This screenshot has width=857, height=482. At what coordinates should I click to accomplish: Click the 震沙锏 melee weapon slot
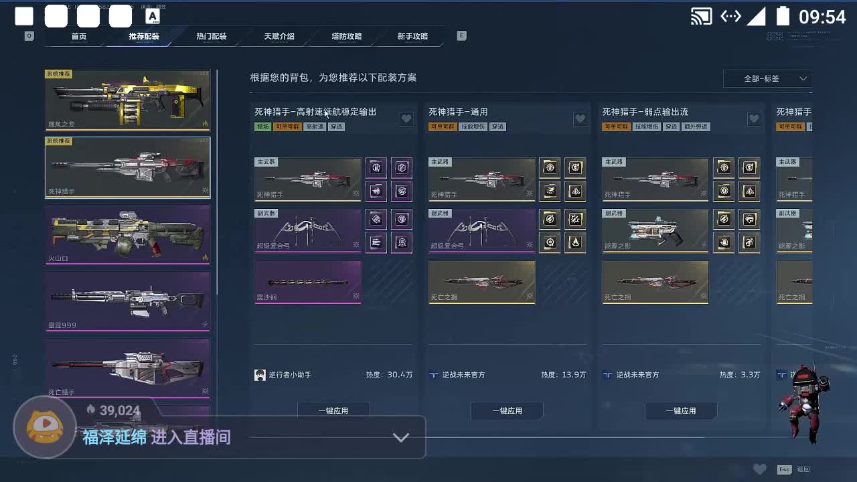tap(308, 283)
